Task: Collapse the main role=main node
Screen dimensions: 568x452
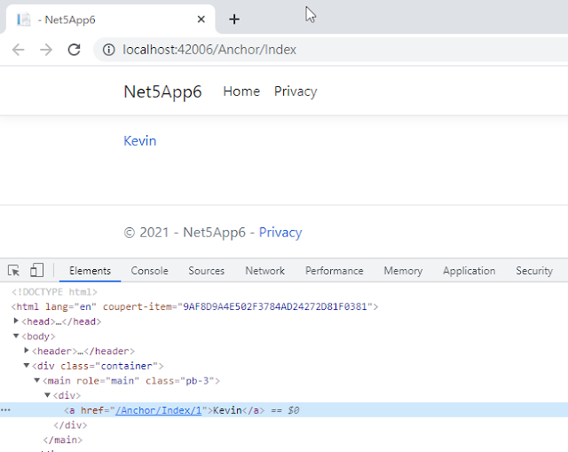Action: coord(37,380)
